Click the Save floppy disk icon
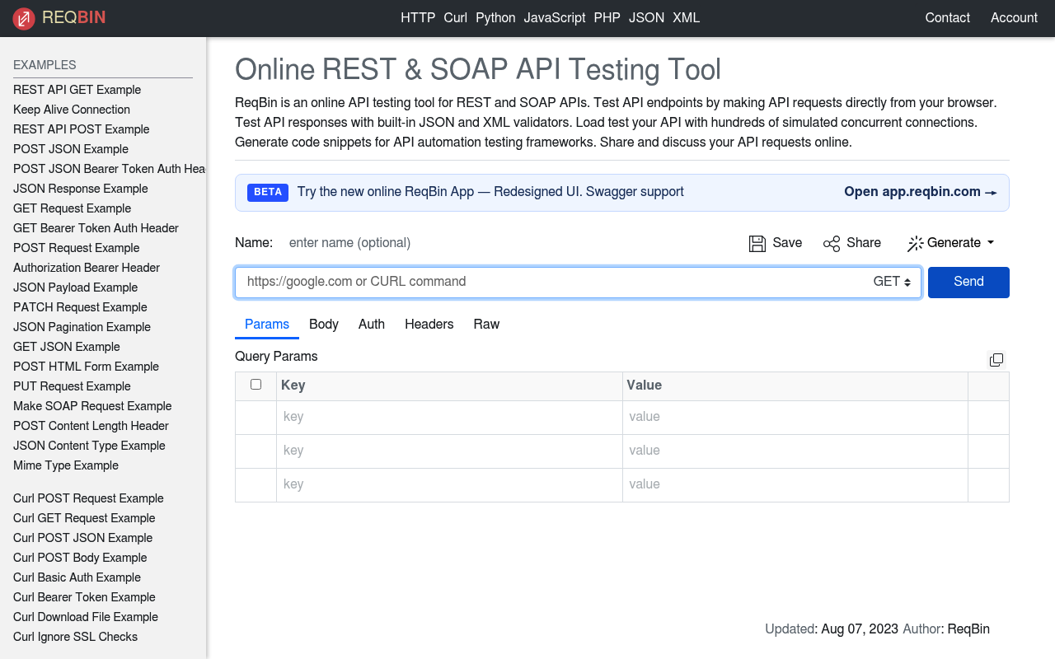This screenshot has width=1055, height=659. coord(757,243)
